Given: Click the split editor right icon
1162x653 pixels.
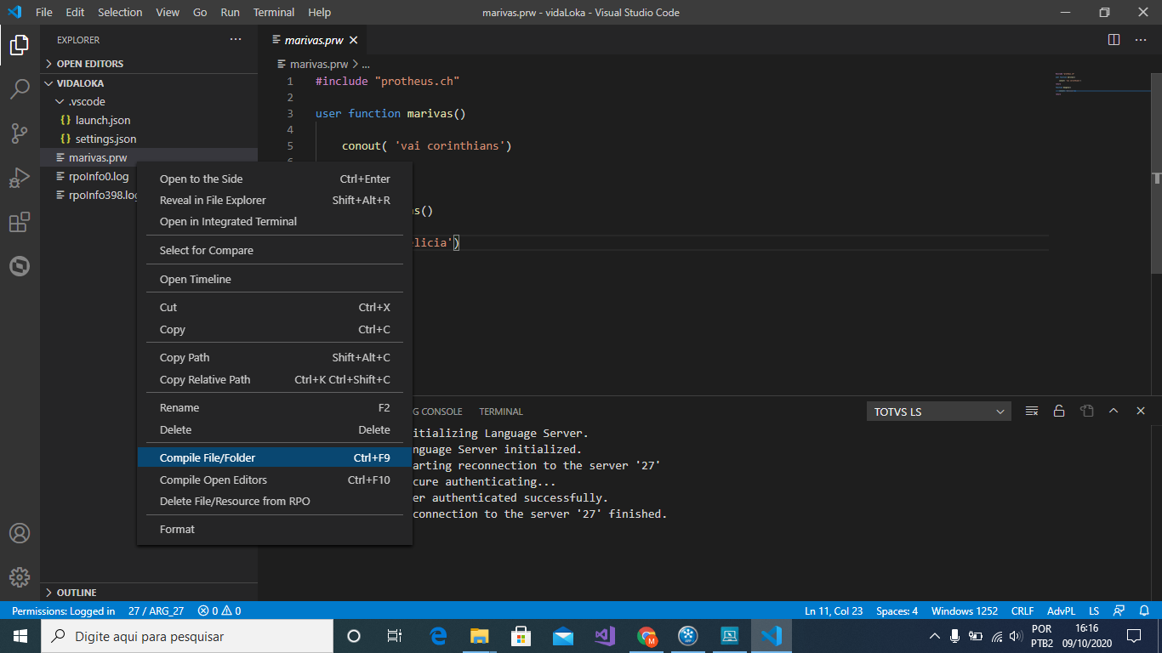Looking at the screenshot, I should 1114,40.
